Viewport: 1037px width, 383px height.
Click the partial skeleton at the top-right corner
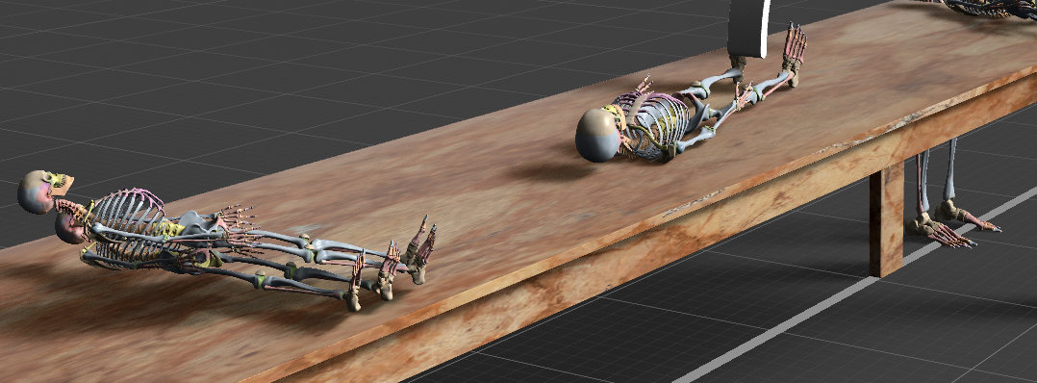point(988,9)
